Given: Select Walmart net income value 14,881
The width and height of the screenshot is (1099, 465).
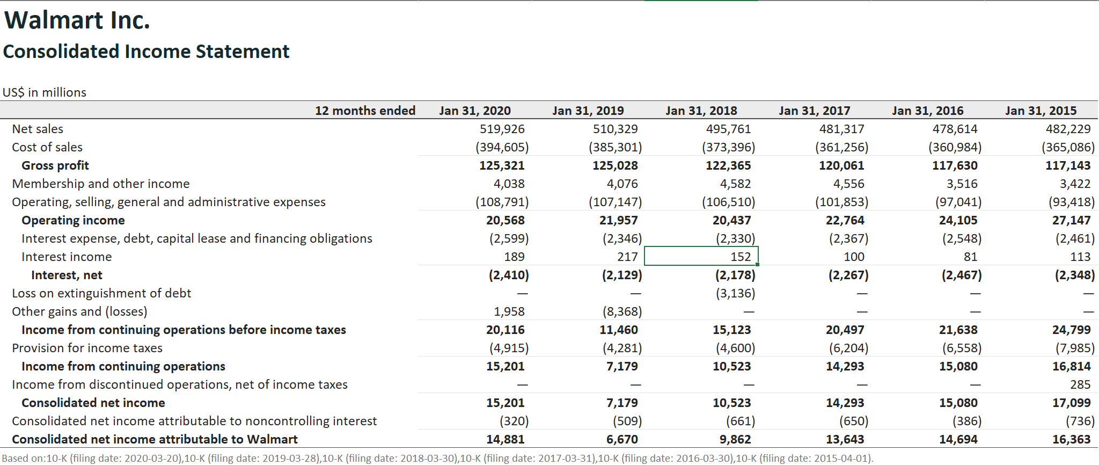Looking at the screenshot, I should 505,439.
